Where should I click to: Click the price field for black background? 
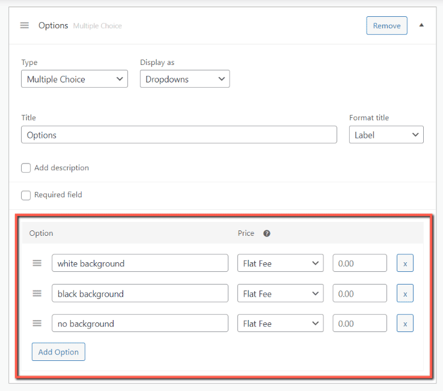(359, 294)
